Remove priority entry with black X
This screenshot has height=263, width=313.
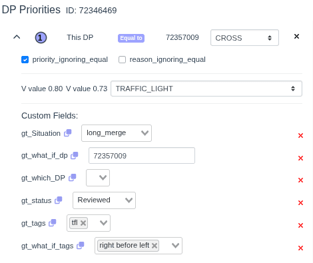click(296, 37)
